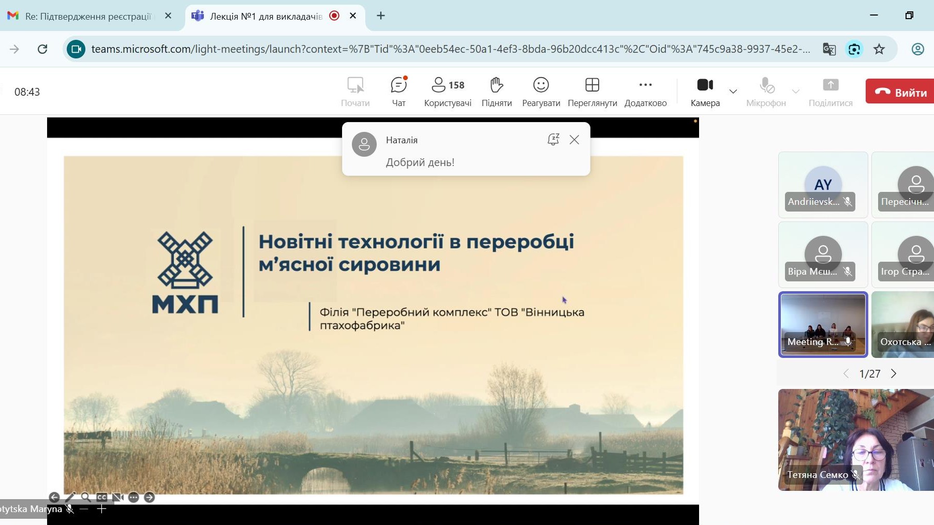The height and width of the screenshot is (525, 934).
Task: Open Переглянути view layout options
Action: (x=592, y=92)
